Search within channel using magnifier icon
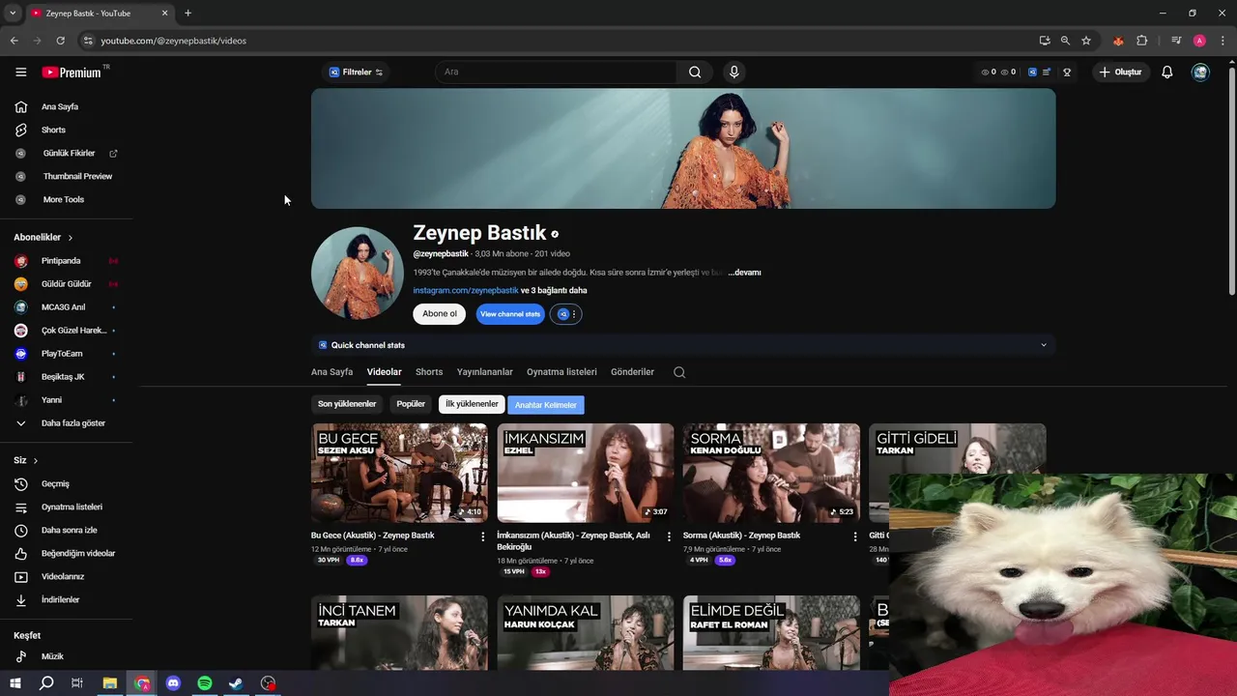 tap(679, 372)
